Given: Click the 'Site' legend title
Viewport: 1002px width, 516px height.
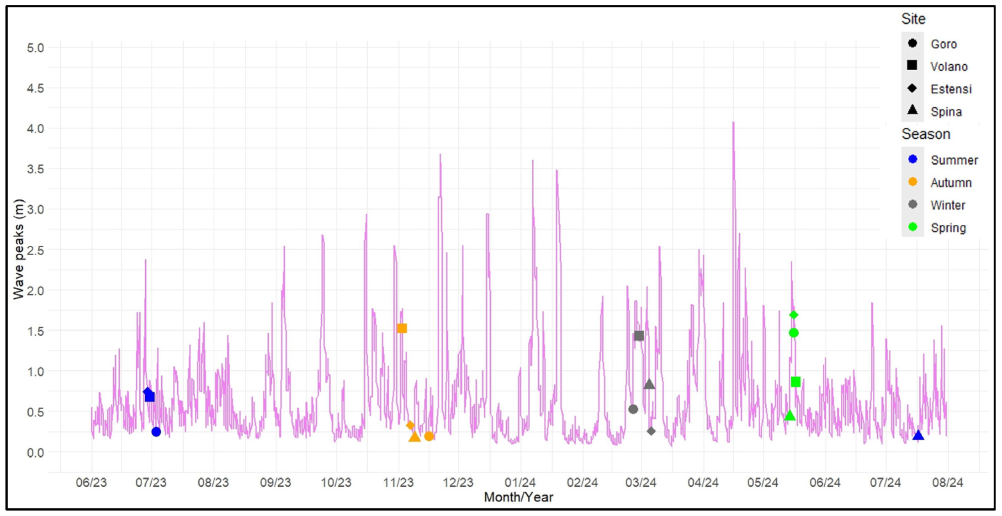Looking at the screenshot, I should [x=913, y=19].
